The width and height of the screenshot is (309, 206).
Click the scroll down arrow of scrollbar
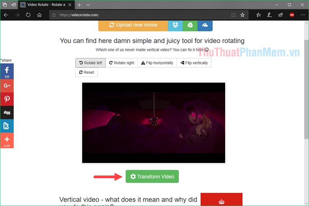point(306,203)
